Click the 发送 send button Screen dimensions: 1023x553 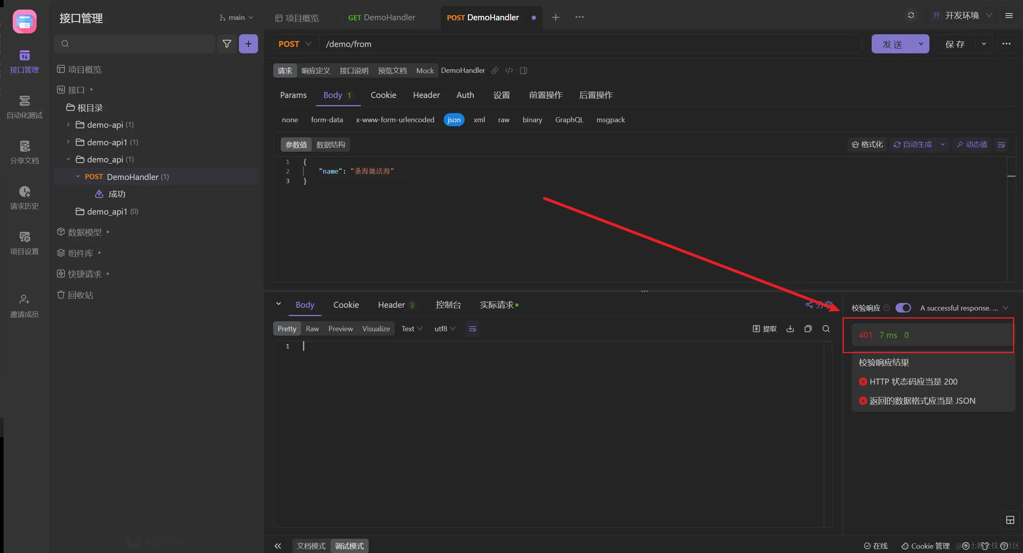(892, 44)
